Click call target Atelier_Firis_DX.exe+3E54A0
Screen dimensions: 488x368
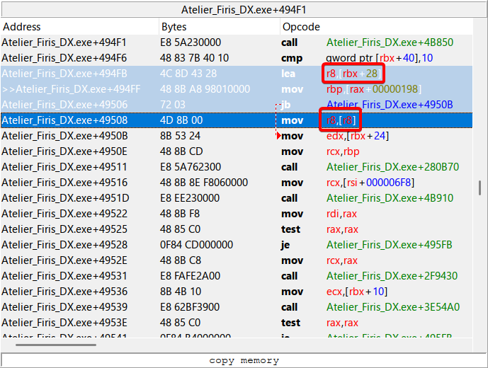392,307
